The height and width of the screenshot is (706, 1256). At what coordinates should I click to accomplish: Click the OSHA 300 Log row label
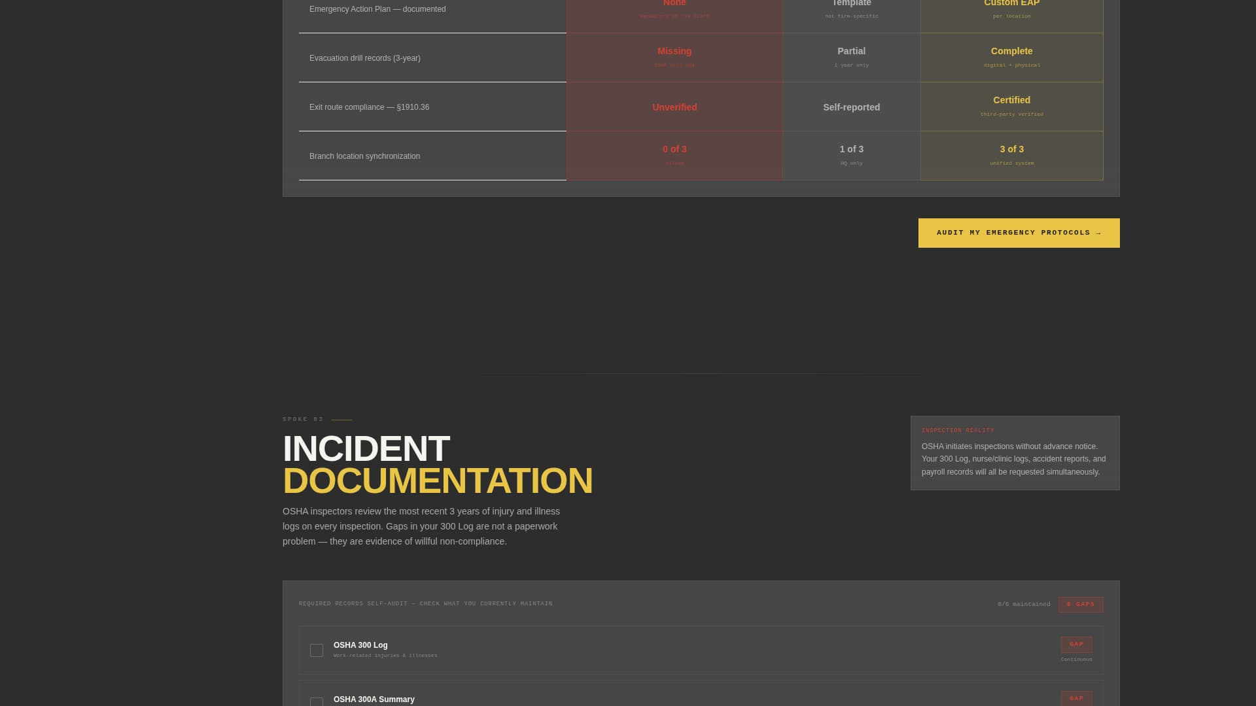[x=360, y=645]
